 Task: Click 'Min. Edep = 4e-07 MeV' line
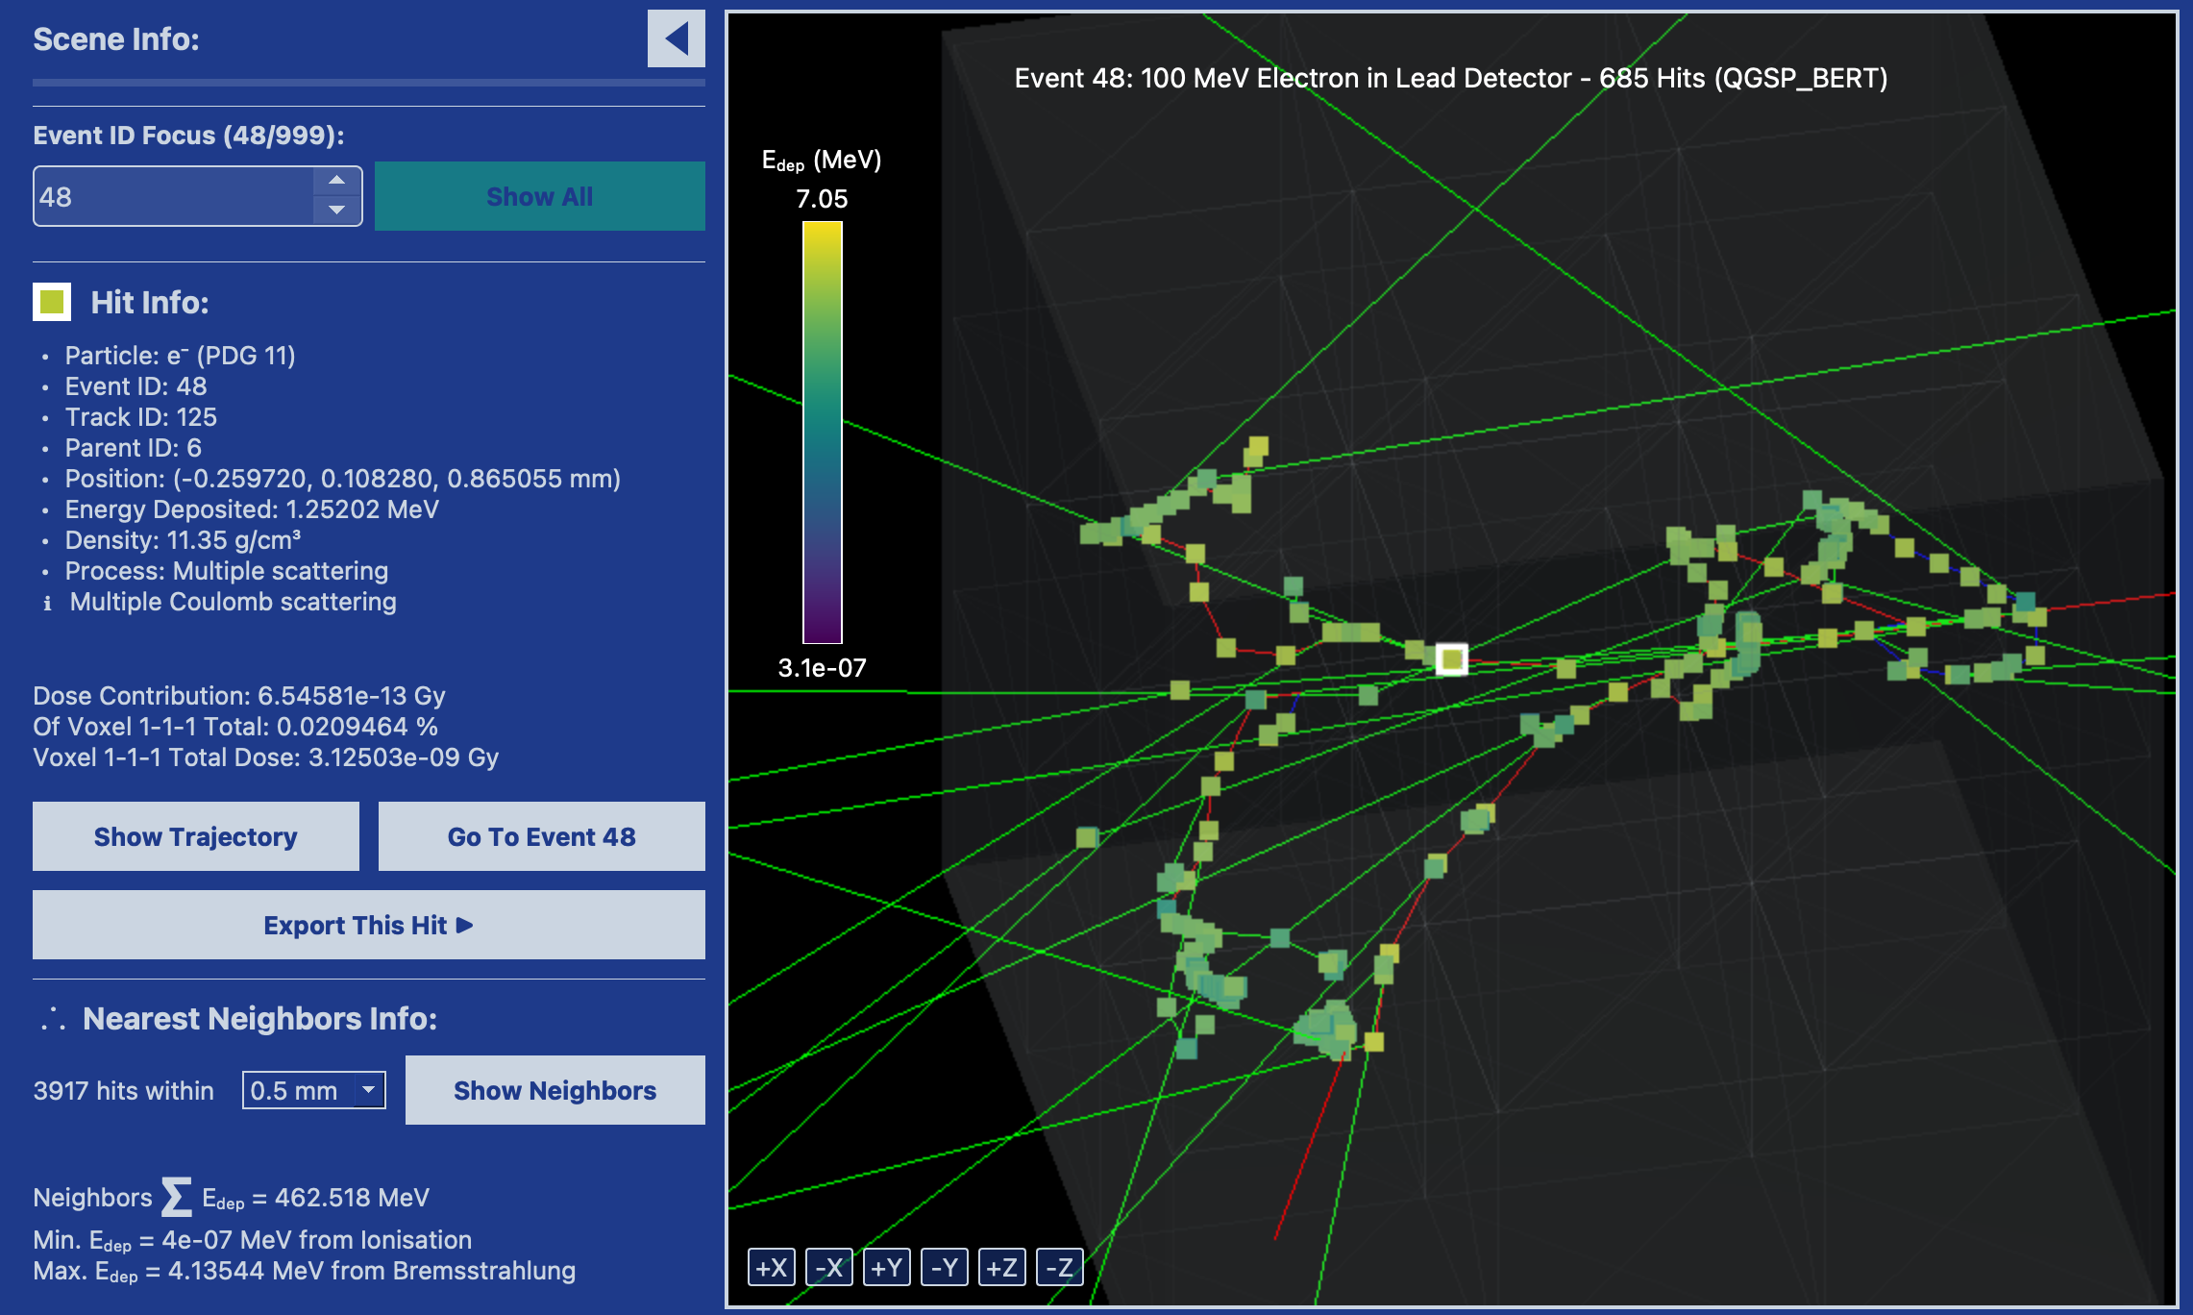(253, 1241)
